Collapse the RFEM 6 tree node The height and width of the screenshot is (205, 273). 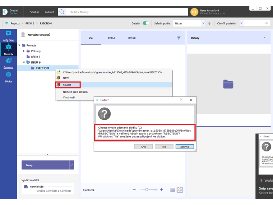click(x=24, y=63)
